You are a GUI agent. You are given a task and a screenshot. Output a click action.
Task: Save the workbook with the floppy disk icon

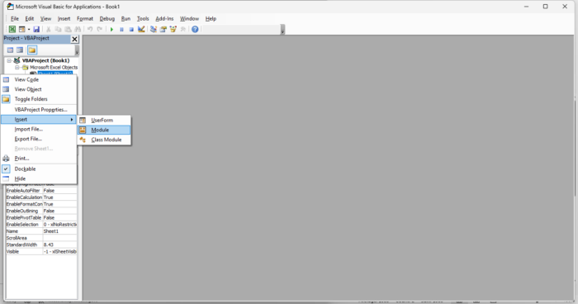coord(36,29)
